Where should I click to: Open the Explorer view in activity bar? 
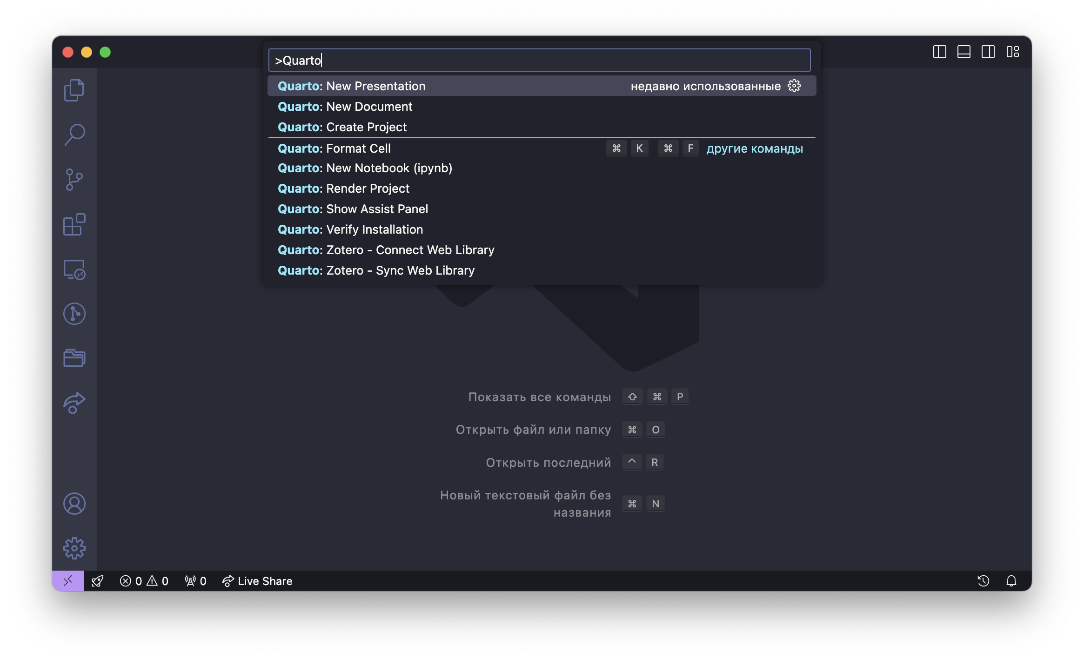click(74, 90)
